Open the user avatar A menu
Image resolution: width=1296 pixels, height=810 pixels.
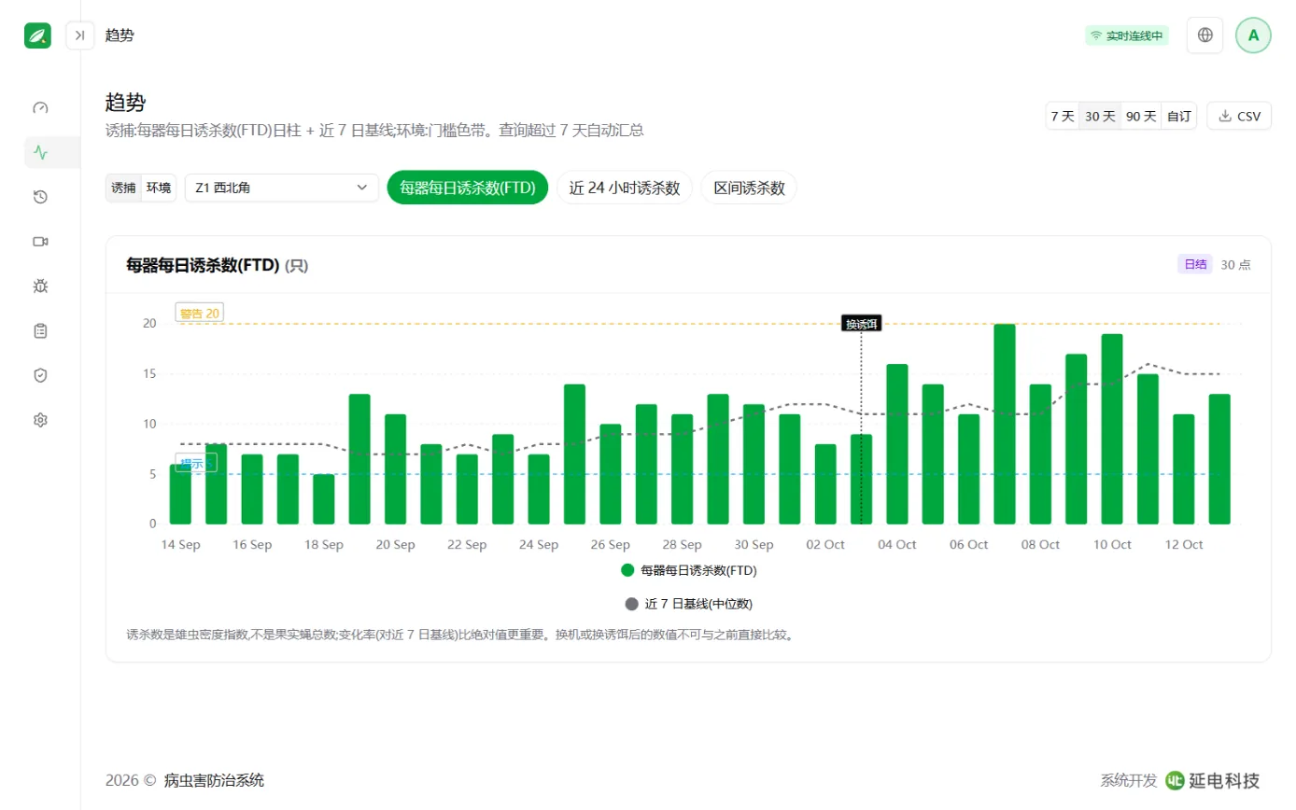tap(1253, 35)
